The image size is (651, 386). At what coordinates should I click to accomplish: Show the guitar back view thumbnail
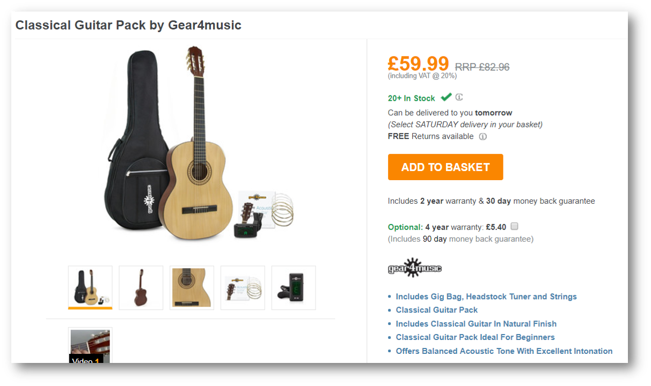click(x=141, y=287)
